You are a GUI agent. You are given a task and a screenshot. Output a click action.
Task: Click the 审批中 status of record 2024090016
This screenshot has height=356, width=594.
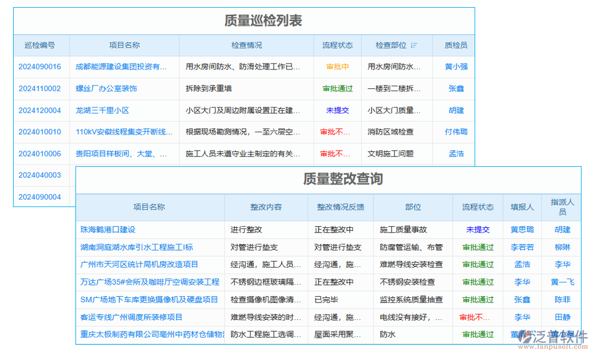[x=338, y=66]
